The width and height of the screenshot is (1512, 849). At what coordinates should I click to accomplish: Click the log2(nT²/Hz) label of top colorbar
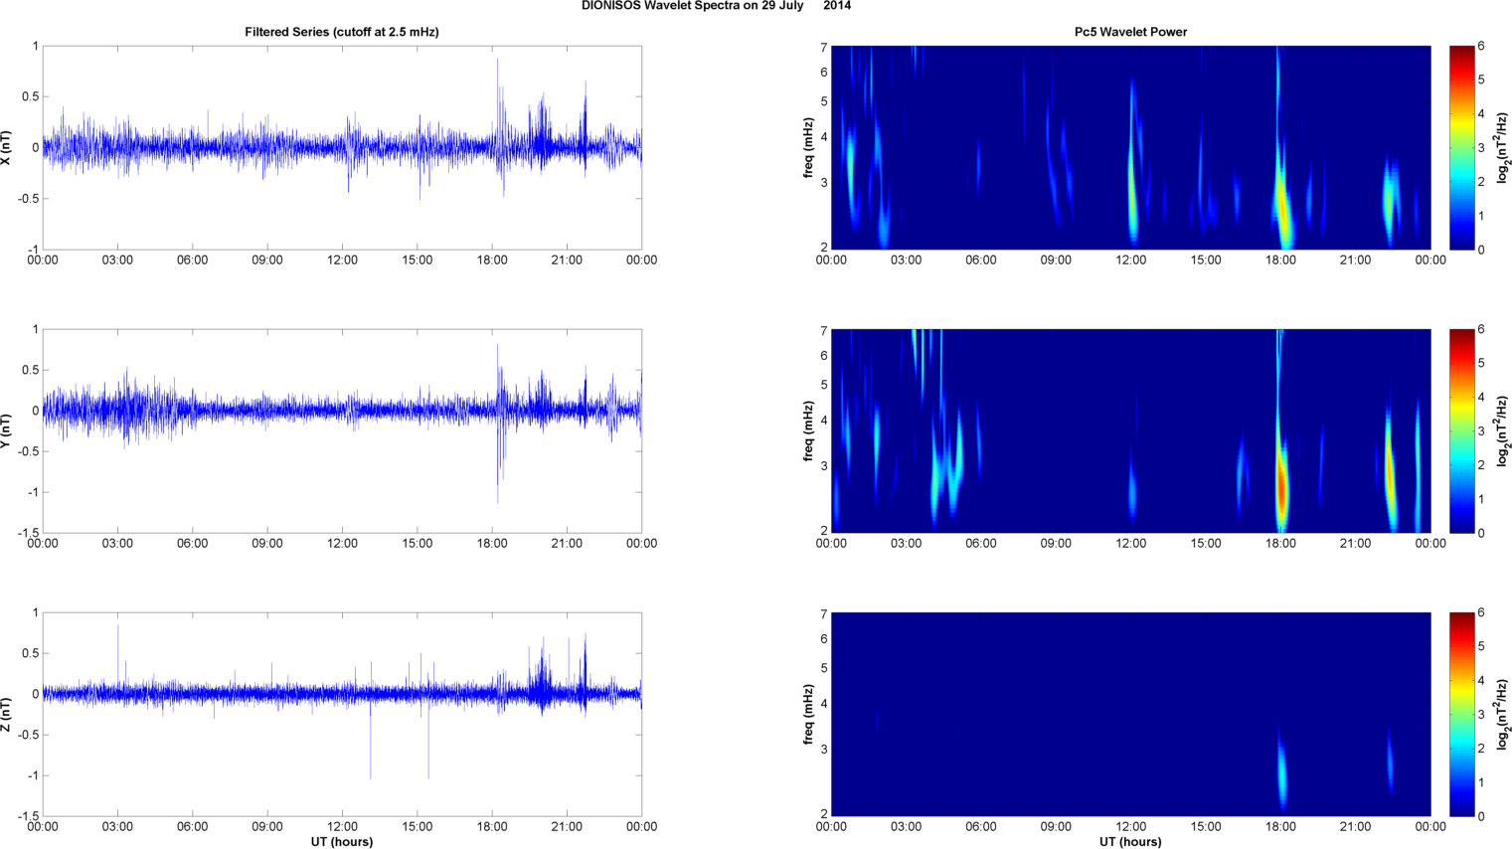[x=1503, y=147]
